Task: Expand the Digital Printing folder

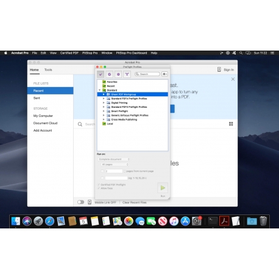Action: pyautogui.click(x=104, y=103)
